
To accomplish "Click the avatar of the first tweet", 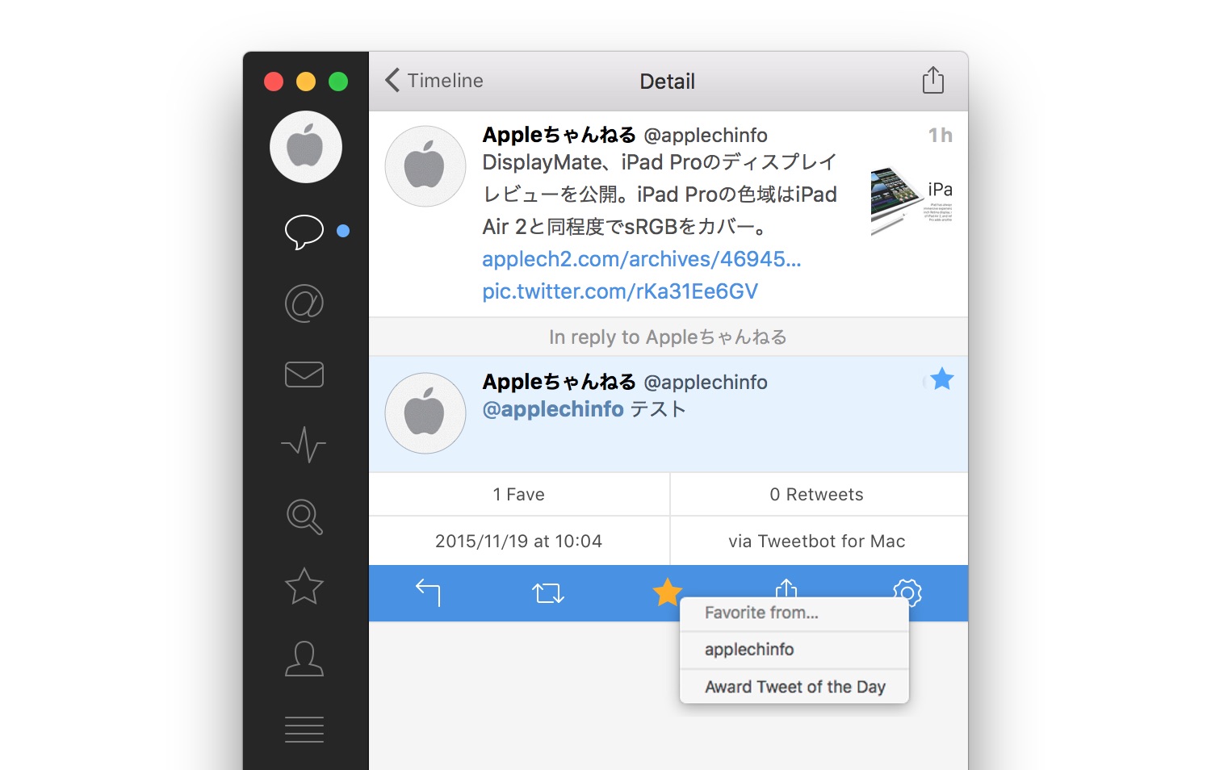I will pyautogui.click(x=425, y=166).
